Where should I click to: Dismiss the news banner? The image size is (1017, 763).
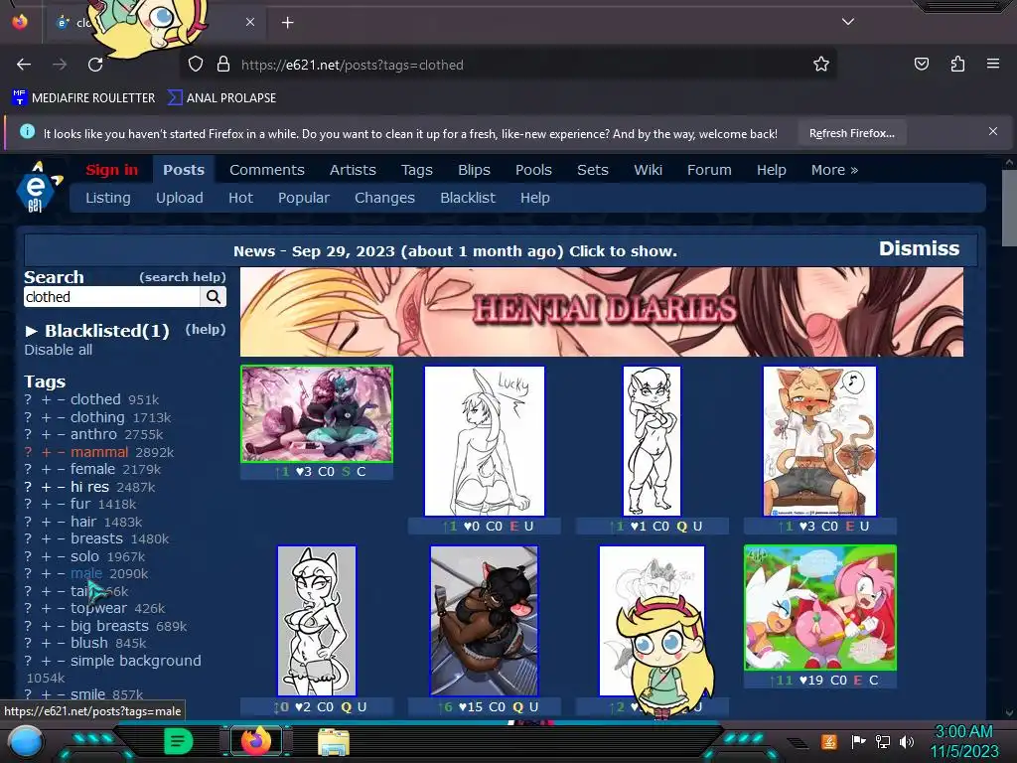click(919, 248)
